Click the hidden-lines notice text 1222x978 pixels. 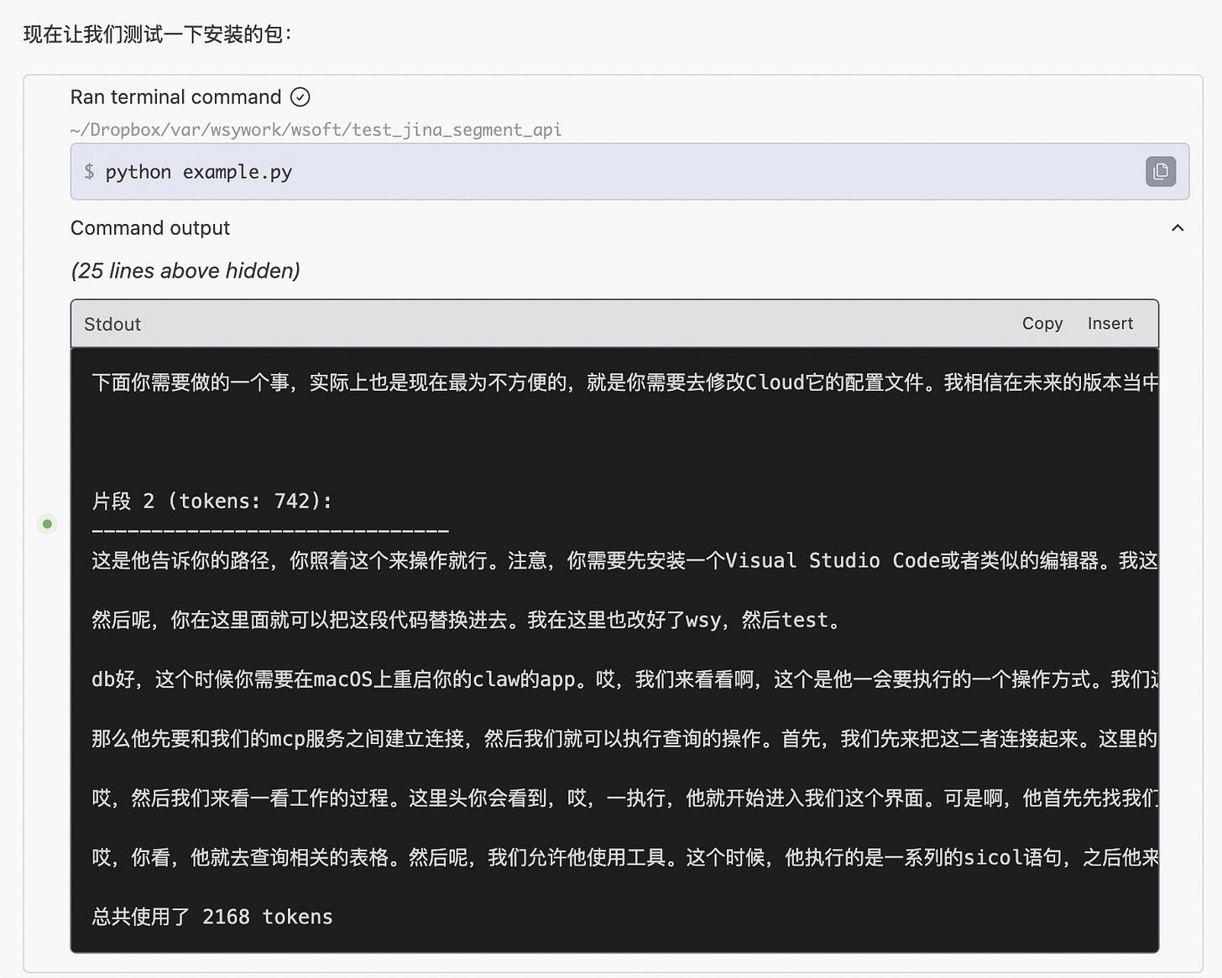[185, 270]
